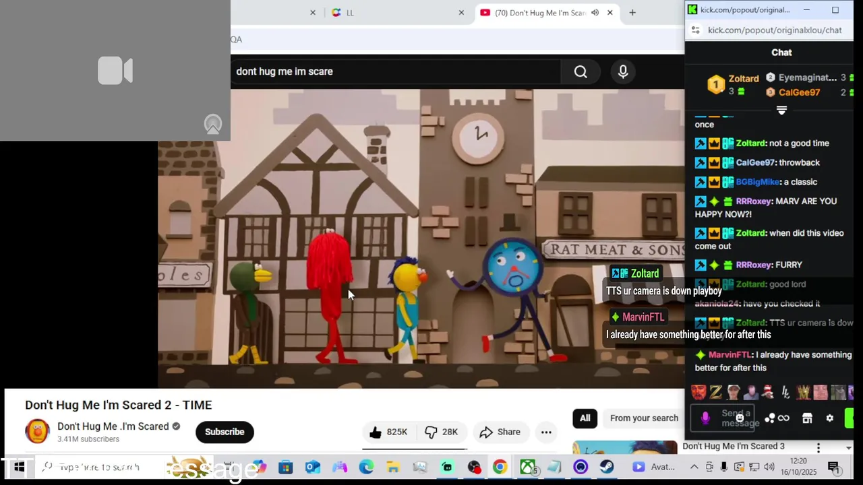Click the site info icon in Kick address bar
Viewport: 863px width, 485px height.
696,30
